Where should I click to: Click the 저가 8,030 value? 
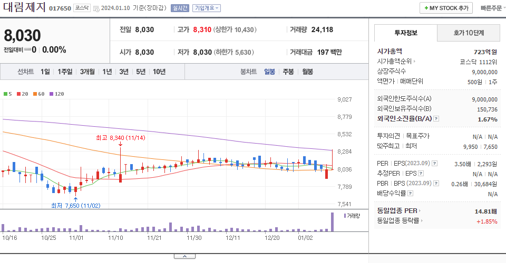(202, 52)
